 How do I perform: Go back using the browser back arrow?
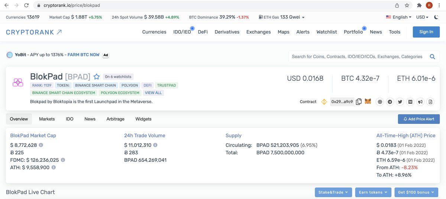click(x=7, y=6)
